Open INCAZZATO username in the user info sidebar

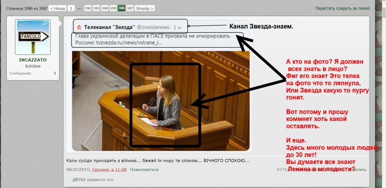(x=33, y=60)
